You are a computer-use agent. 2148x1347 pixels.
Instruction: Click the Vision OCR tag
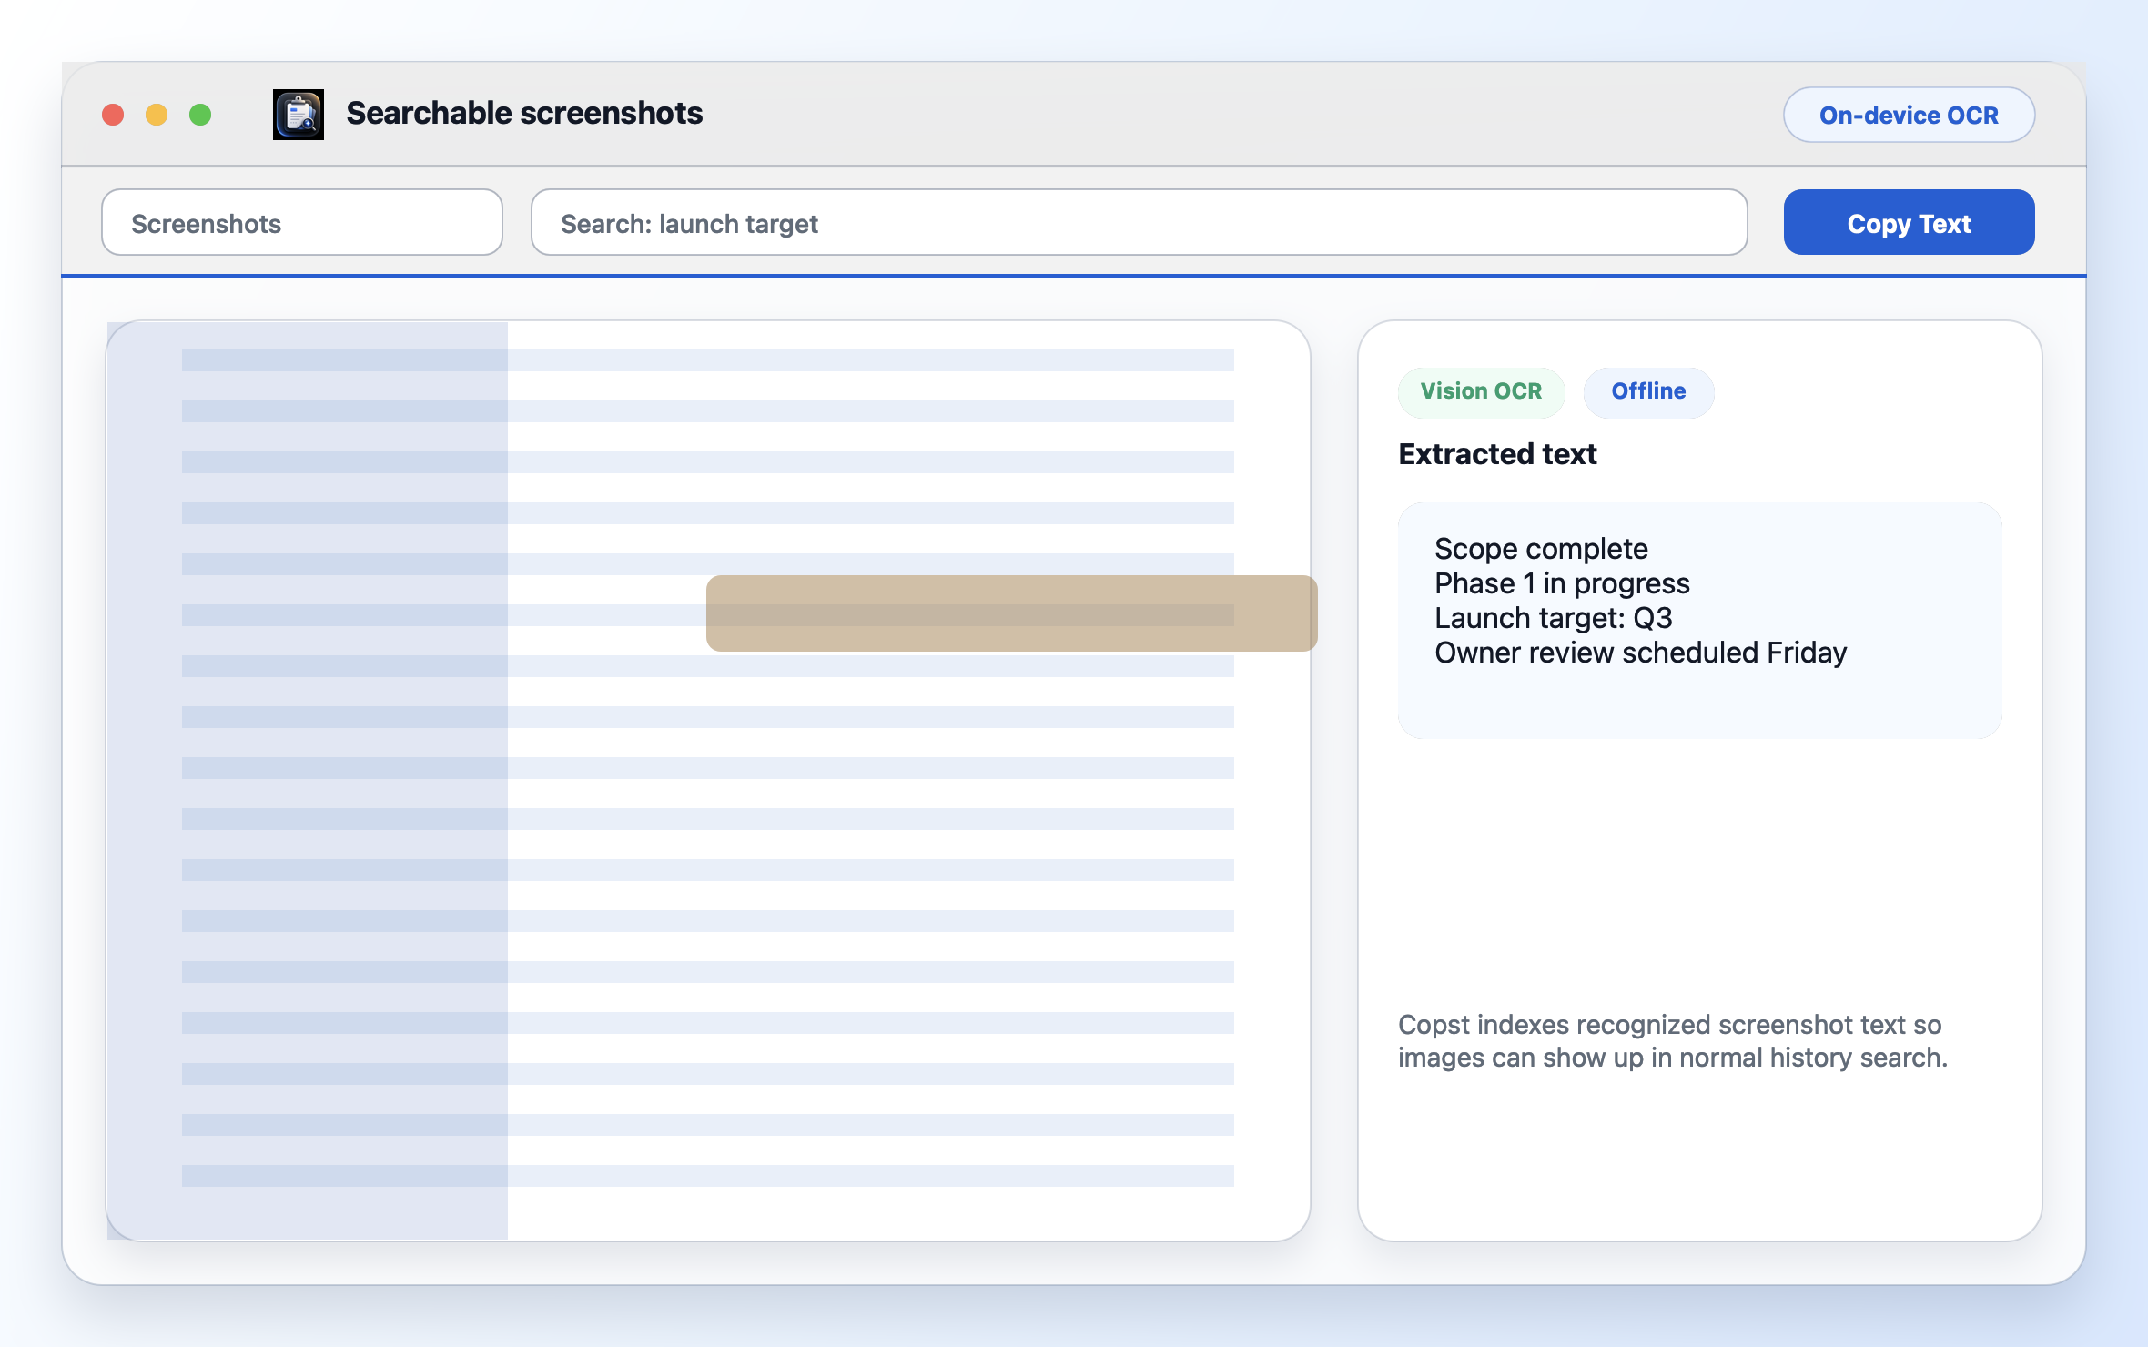point(1481,391)
